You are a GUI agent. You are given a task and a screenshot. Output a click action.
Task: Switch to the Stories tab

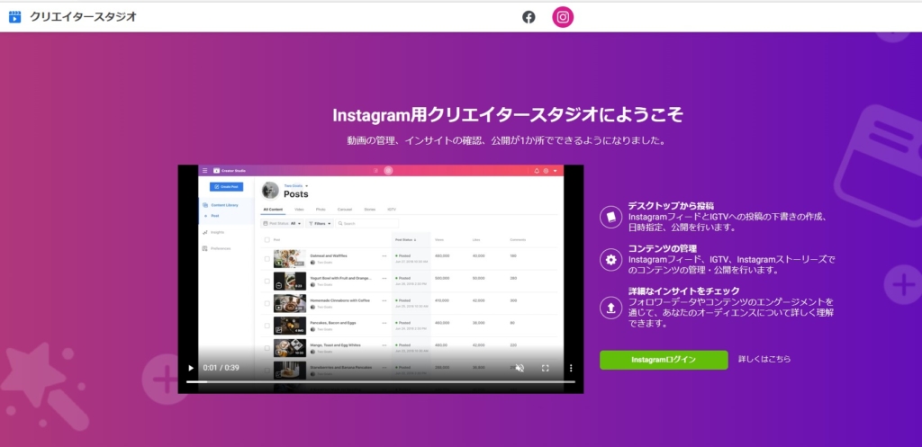coord(369,209)
